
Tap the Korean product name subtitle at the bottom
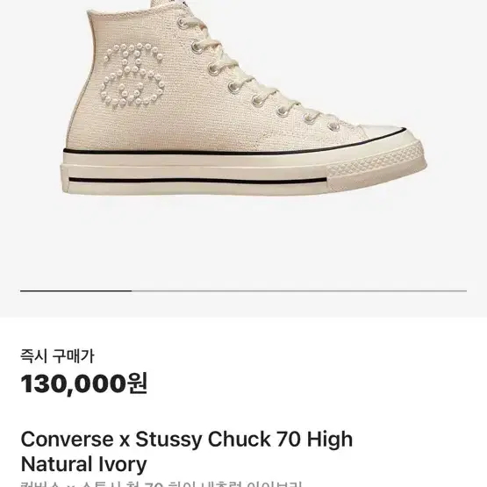pos(161,483)
